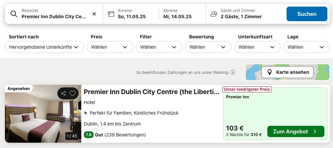Open the Premier Inn Dublin City Centre title

pyautogui.click(x=151, y=92)
